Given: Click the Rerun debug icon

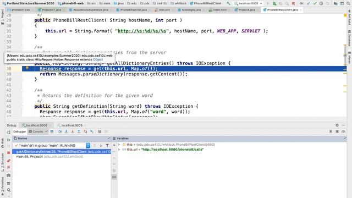Looking at the screenshot, I should 9,132.
